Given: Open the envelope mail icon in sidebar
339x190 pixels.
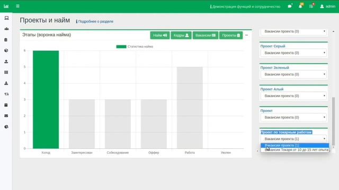Looking at the screenshot, I should (6, 116).
